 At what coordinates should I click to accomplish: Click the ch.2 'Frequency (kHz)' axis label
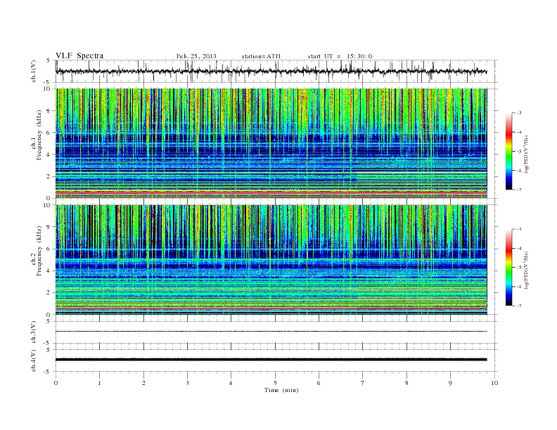coord(39,250)
